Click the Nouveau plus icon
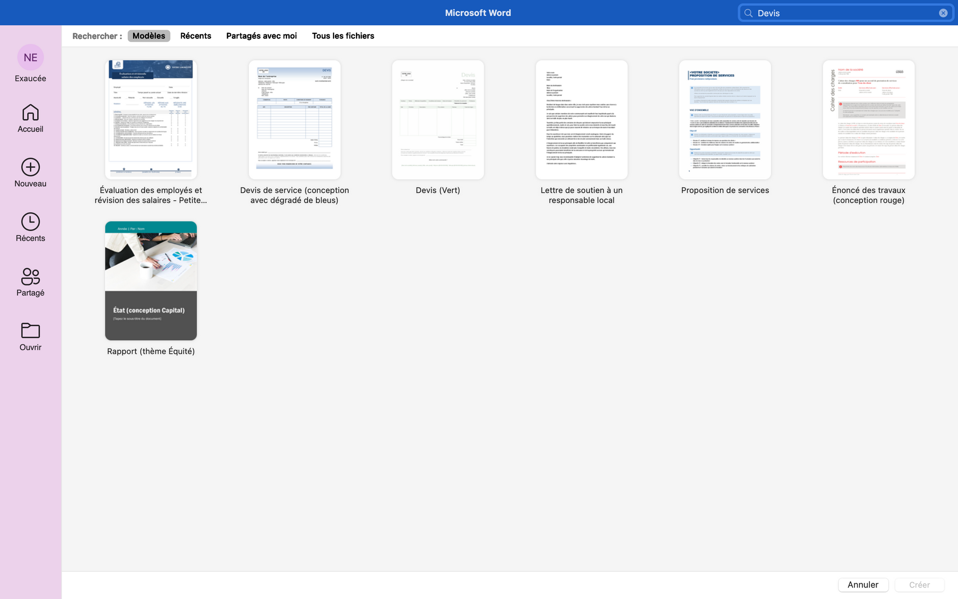Screen dimensions: 958x599 pyautogui.click(x=30, y=167)
